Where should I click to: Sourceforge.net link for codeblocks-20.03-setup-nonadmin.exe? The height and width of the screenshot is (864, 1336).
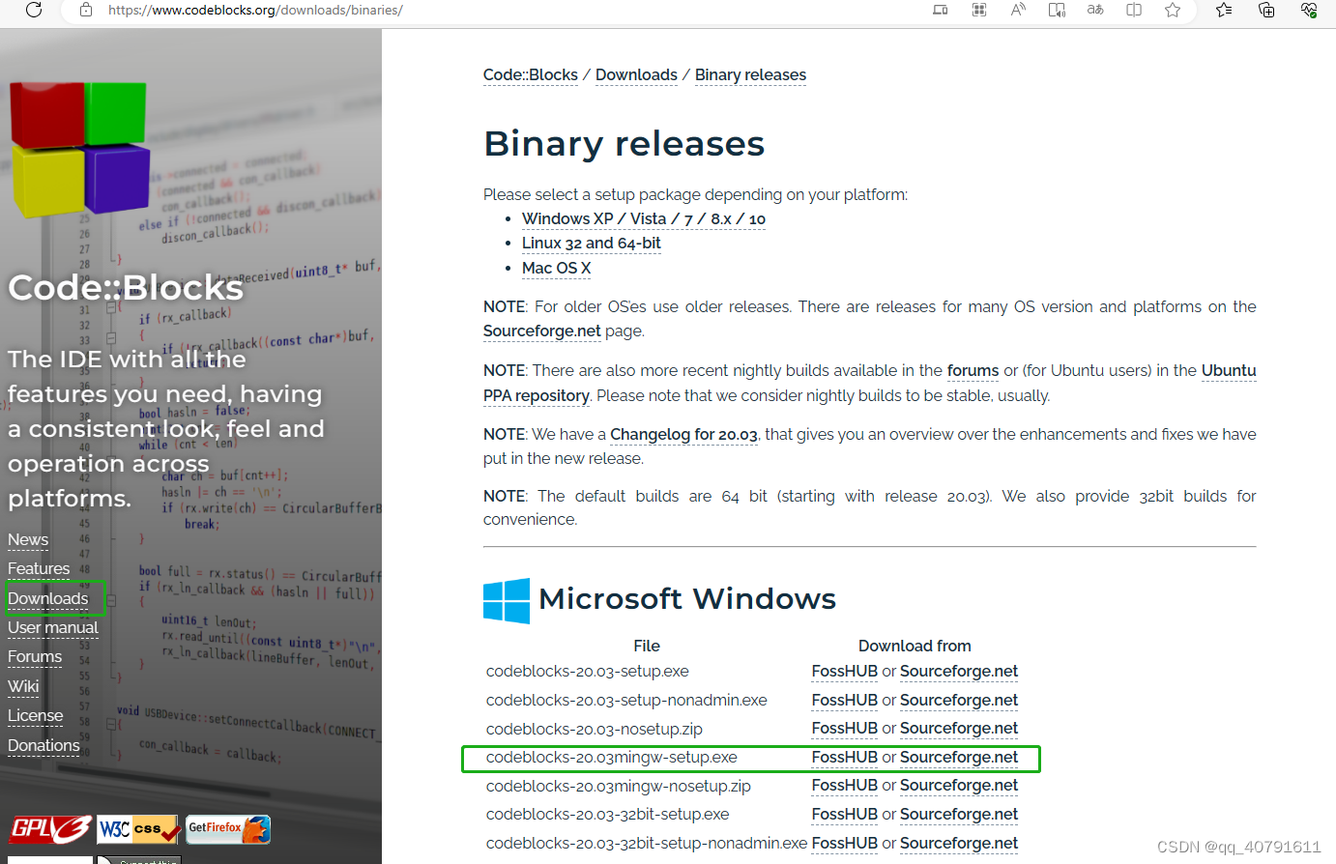pos(959,700)
